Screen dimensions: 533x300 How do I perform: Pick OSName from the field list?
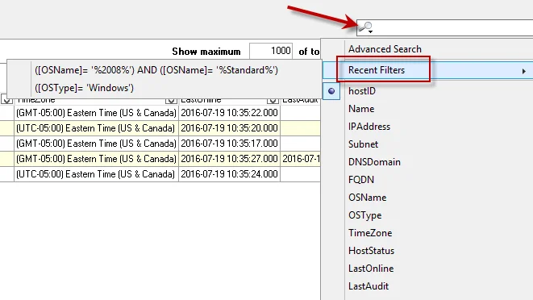pos(367,198)
